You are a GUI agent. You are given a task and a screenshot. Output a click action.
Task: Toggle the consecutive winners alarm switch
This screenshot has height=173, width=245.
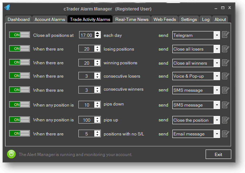click(x=20, y=90)
